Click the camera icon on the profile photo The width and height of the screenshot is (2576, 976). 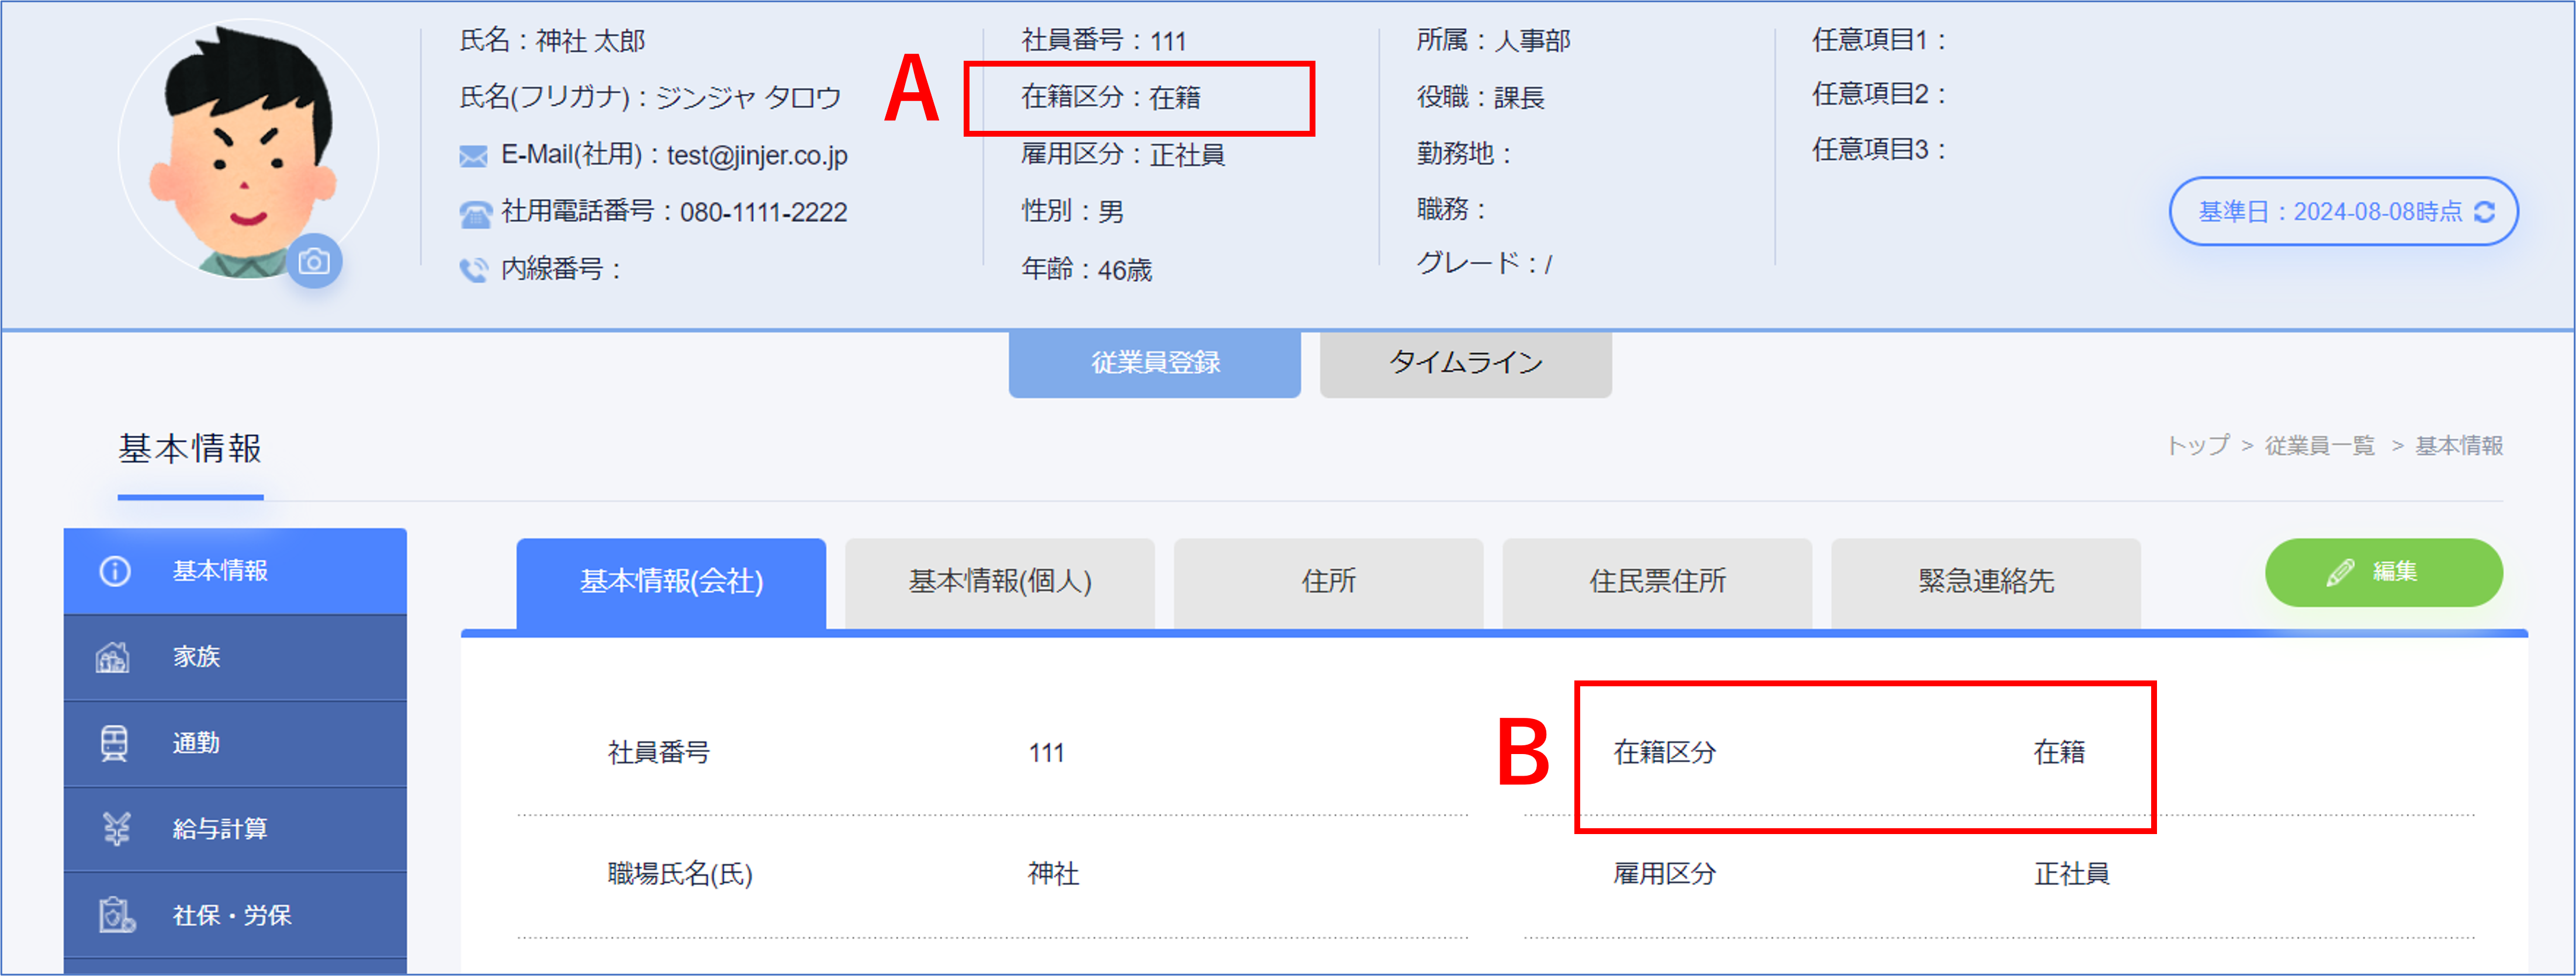click(x=314, y=262)
